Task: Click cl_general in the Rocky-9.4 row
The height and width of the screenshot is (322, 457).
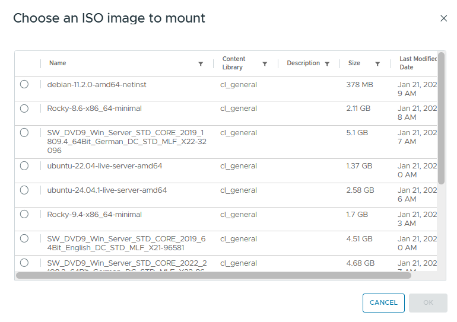Action: [239, 215]
